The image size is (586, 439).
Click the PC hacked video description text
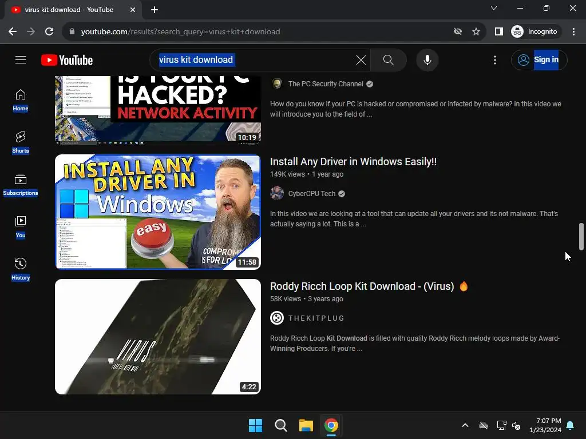415,109
